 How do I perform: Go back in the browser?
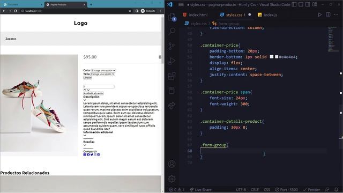tap(4, 11)
